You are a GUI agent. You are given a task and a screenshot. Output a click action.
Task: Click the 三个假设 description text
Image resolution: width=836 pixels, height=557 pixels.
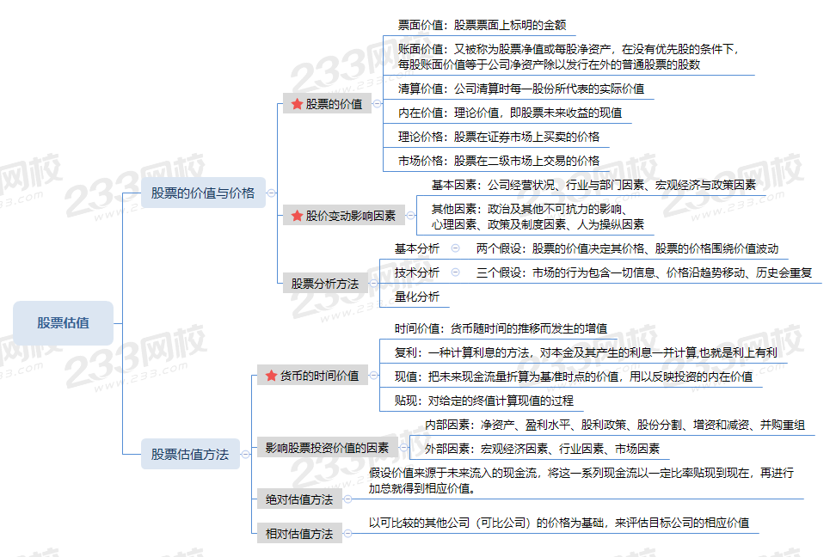(644, 272)
